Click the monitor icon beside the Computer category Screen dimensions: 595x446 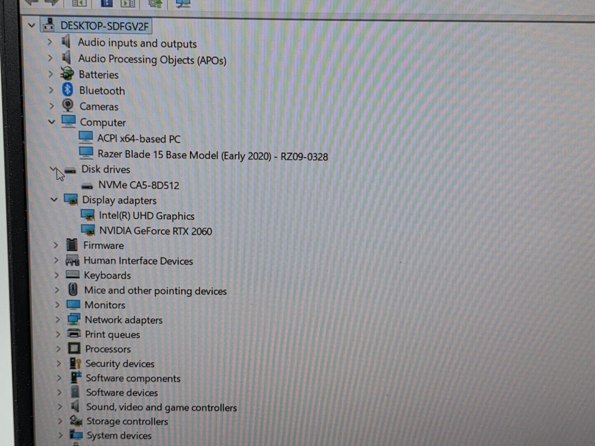click(x=69, y=121)
